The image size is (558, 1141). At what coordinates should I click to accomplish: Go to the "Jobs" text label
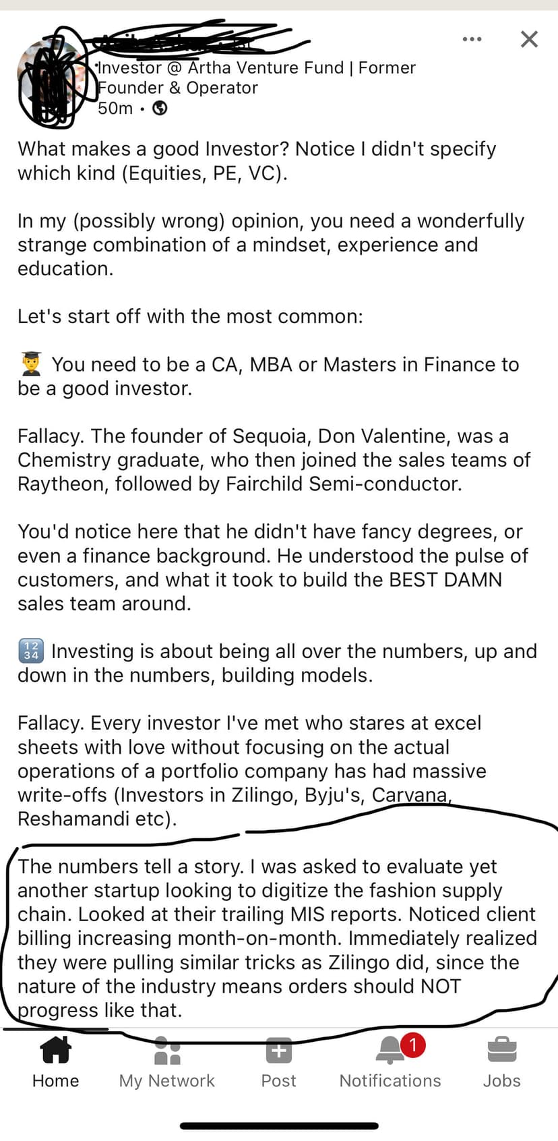click(x=501, y=1081)
